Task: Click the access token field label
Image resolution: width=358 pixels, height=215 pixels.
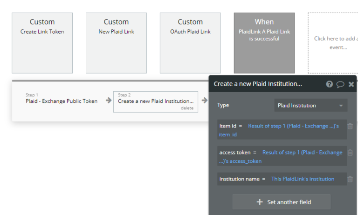Action: 235,153
